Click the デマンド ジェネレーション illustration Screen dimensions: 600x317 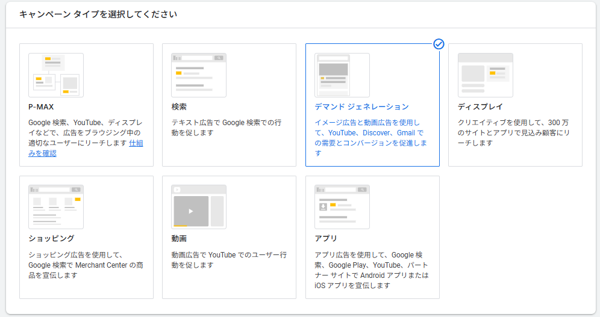(342, 75)
